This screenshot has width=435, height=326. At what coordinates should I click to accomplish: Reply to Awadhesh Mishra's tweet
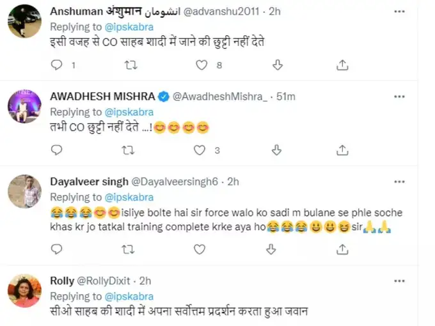click(58, 151)
